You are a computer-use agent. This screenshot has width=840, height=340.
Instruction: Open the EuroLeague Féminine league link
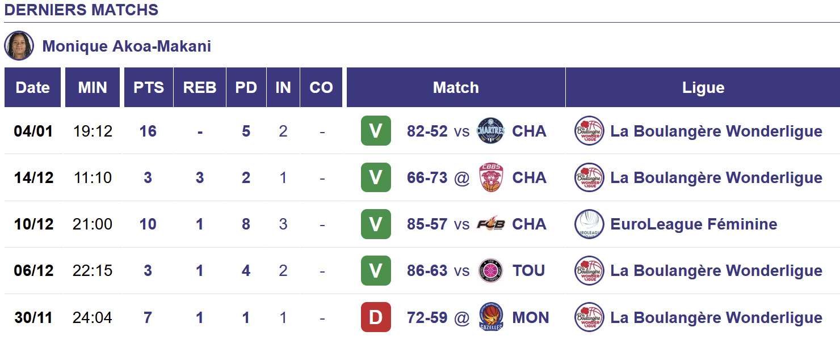(x=693, y=224)
